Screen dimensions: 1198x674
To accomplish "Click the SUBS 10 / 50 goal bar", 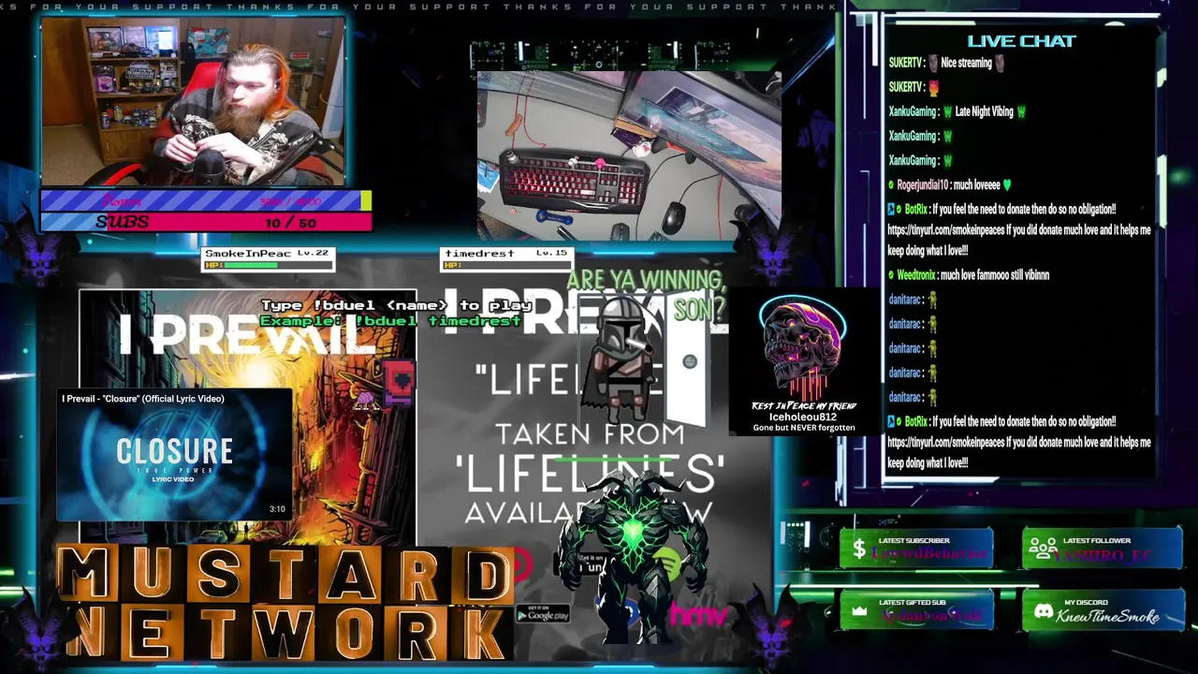I will pyautogui.click(x=206, y=222).
